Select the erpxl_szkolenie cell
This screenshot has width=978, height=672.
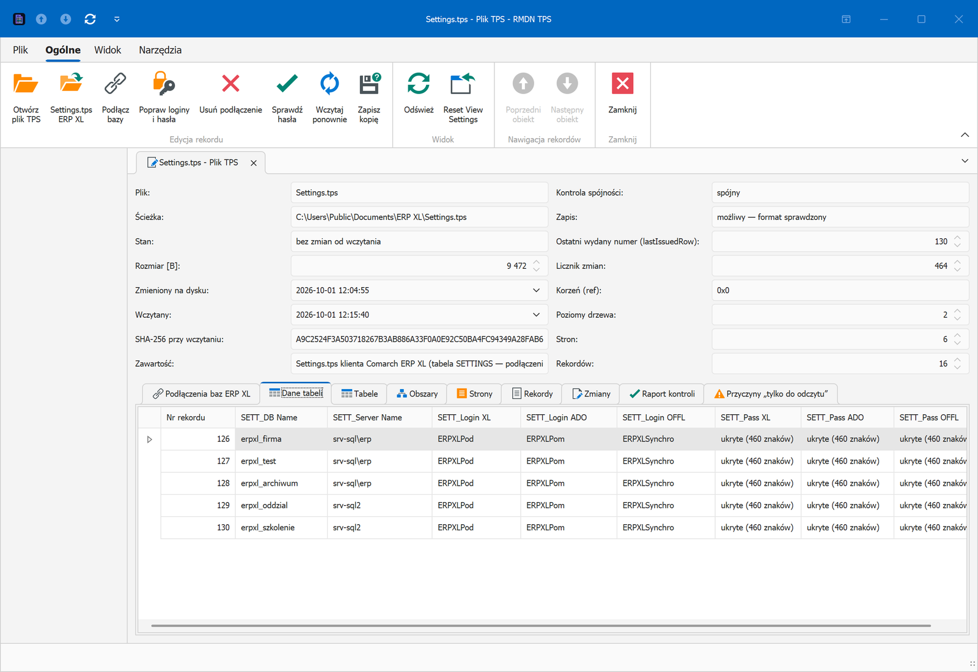(281, 527)
